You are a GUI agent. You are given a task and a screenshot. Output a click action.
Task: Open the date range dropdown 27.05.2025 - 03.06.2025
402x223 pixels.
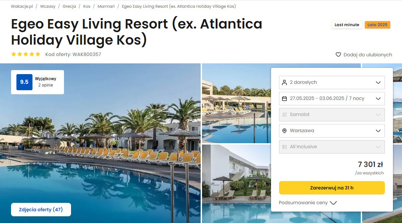point(332,99)
